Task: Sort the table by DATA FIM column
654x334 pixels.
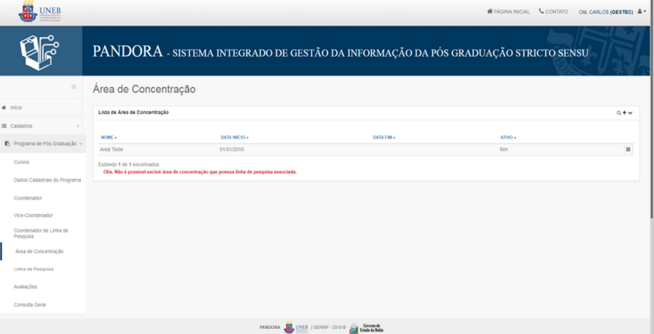Action: coord(384,138)
